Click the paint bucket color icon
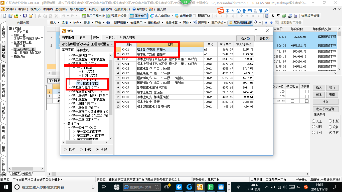Screen dimensions: 342x192 (x=256, y=22)
